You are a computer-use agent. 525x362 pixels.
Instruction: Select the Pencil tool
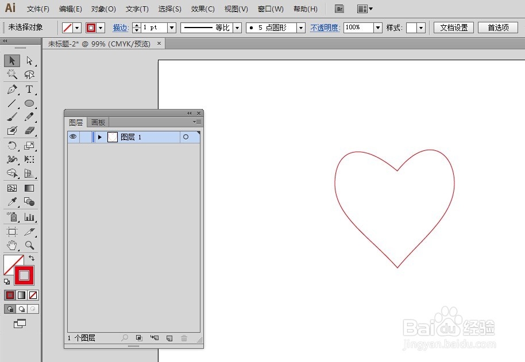(x=29, y=117)
